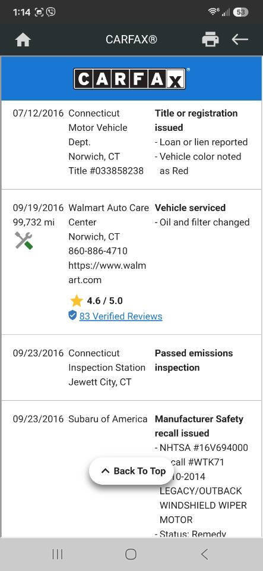Open 83 Verified Reviews link
Screen dimensions: 263x571
[121, 316]
